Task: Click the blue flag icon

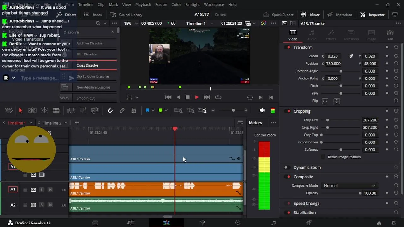Action: (x=147, y=110)
